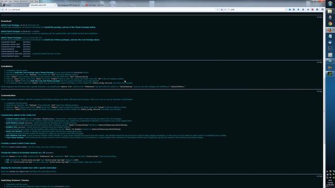Open the downloads arrow icon
335x188 pixels.
298,9
